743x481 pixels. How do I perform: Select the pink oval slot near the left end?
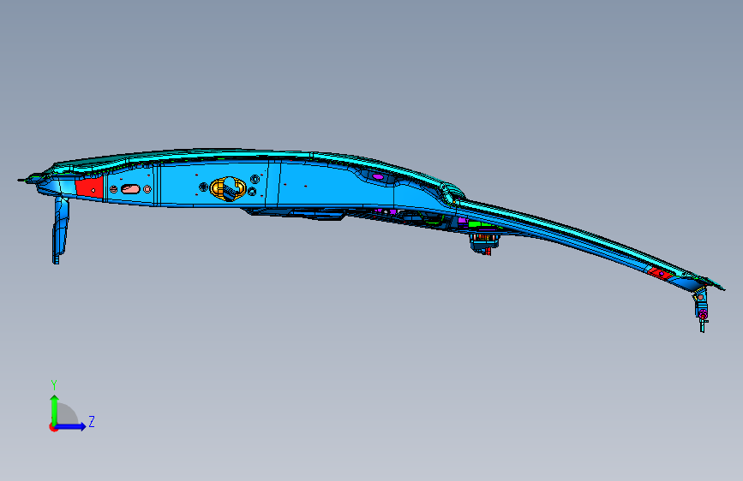pos(130,189)
